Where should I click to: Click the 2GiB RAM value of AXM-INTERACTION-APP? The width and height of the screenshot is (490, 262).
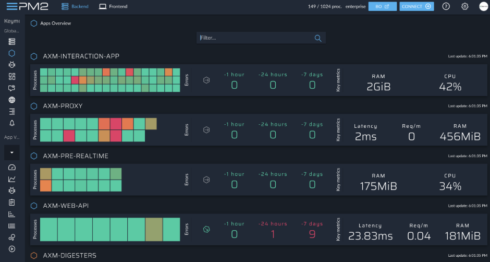point(379,87)
